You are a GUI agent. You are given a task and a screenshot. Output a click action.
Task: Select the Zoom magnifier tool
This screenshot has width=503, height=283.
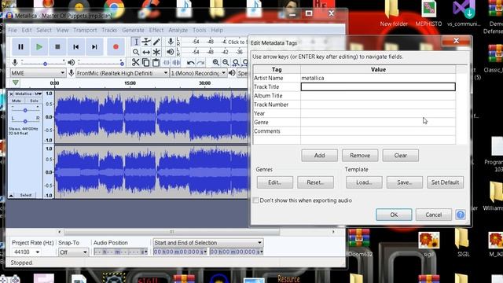pos(136,52)
